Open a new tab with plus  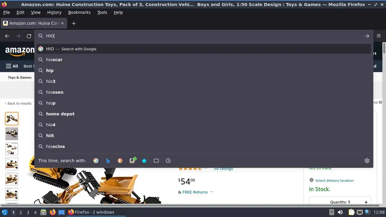coord(74,23)
